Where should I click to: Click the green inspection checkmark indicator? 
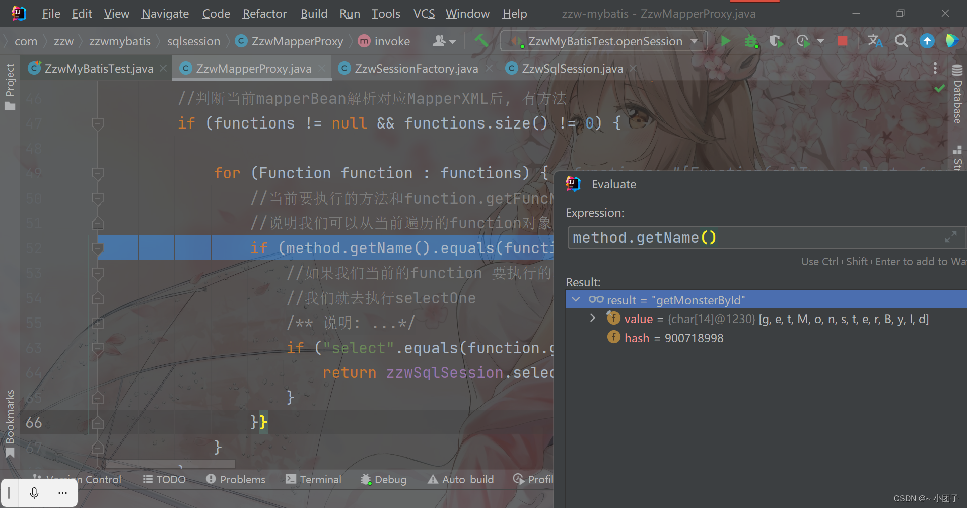click(939, 89)
